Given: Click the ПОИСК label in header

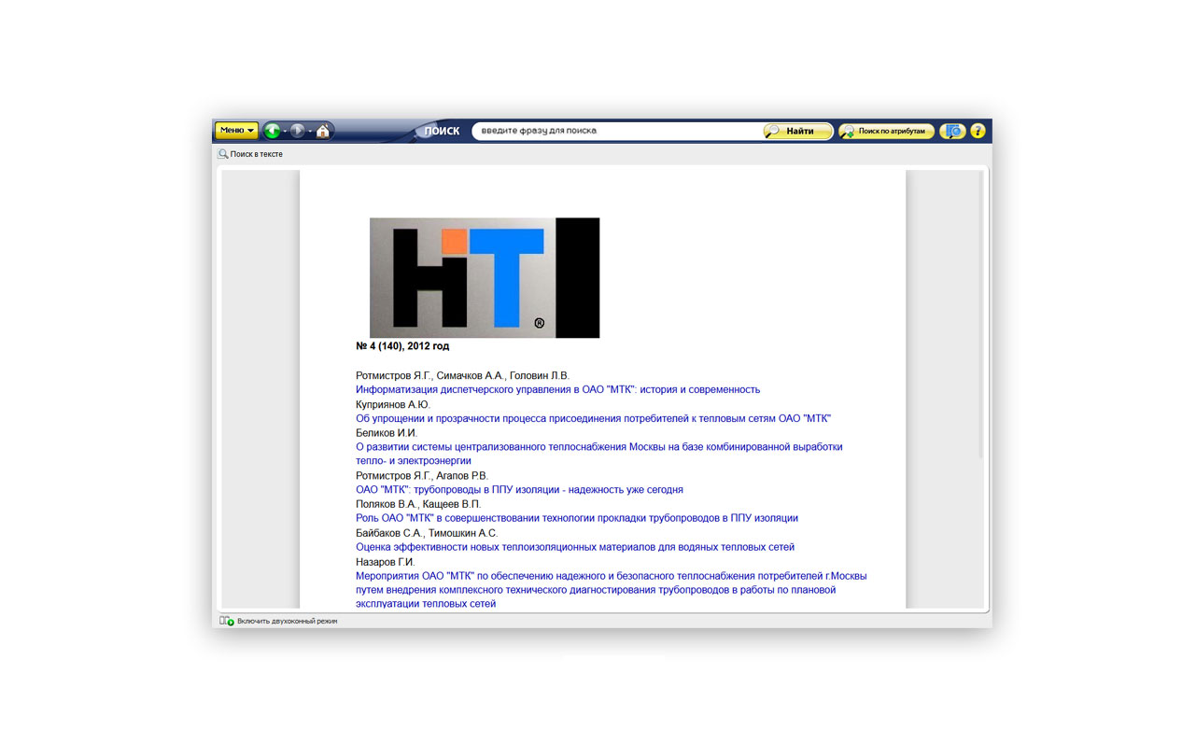Looking at the screenshot, I should tap(442, 132).
